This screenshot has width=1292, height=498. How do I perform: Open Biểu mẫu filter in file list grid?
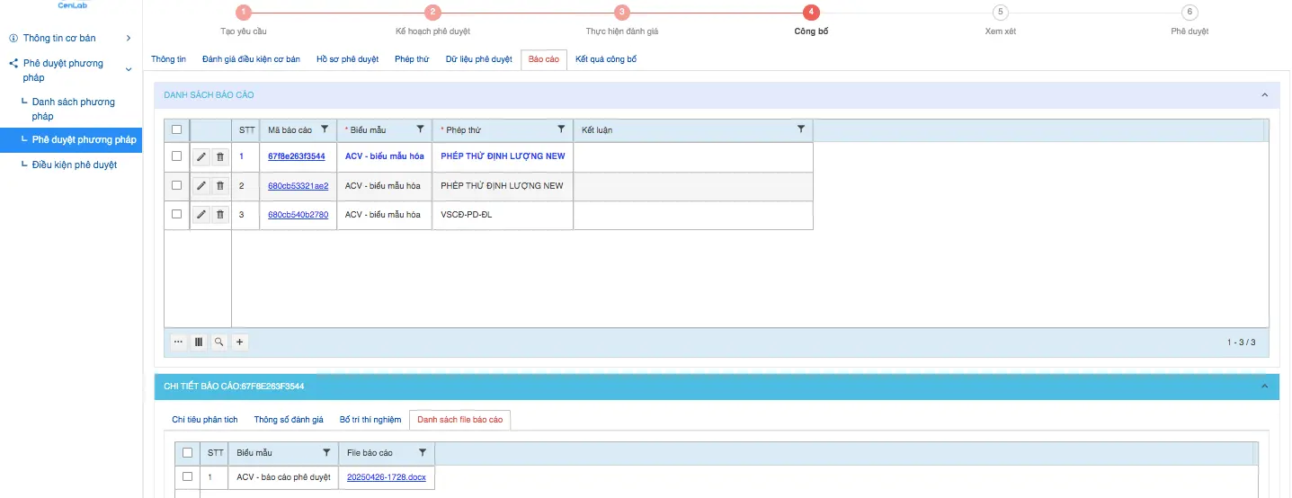coord(326,452)
